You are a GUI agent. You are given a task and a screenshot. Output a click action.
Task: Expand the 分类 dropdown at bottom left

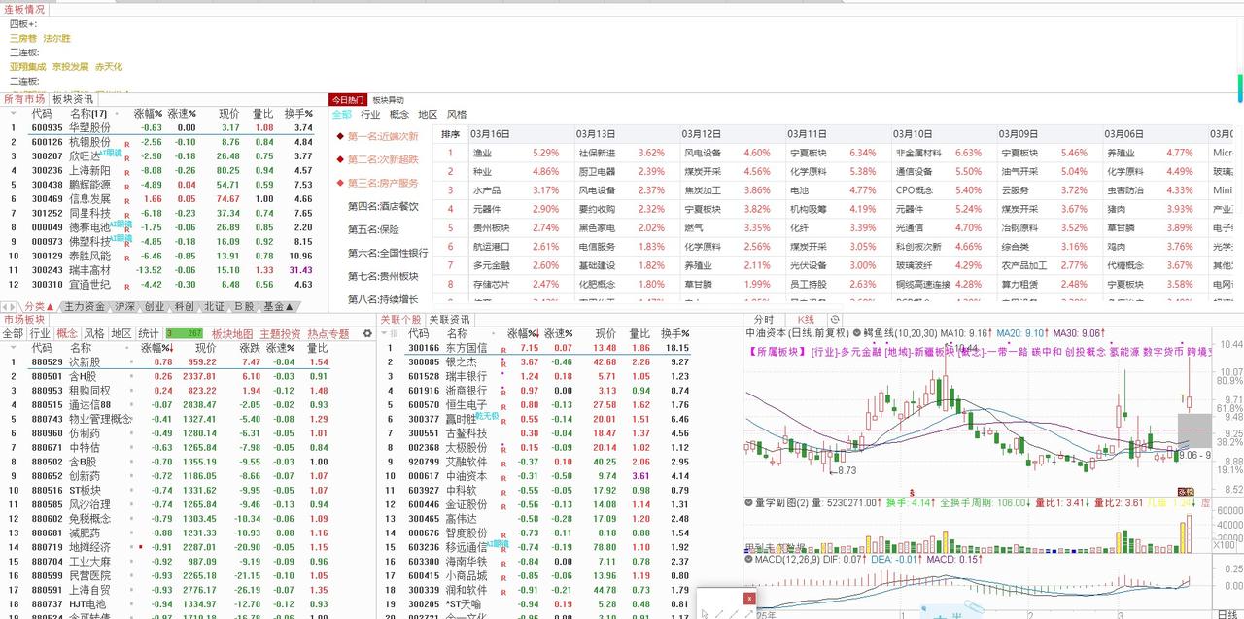(51, 305)
